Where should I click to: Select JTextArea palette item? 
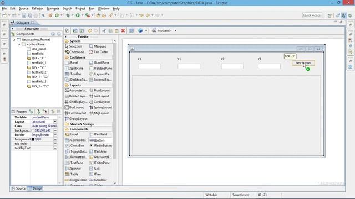pos(98,151)
